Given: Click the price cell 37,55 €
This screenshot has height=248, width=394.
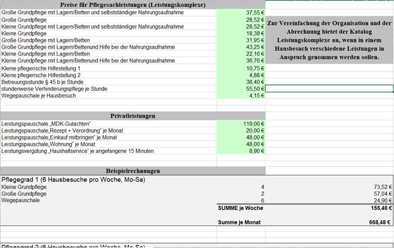Looking at the screenshot, I should tap(241, 13).
